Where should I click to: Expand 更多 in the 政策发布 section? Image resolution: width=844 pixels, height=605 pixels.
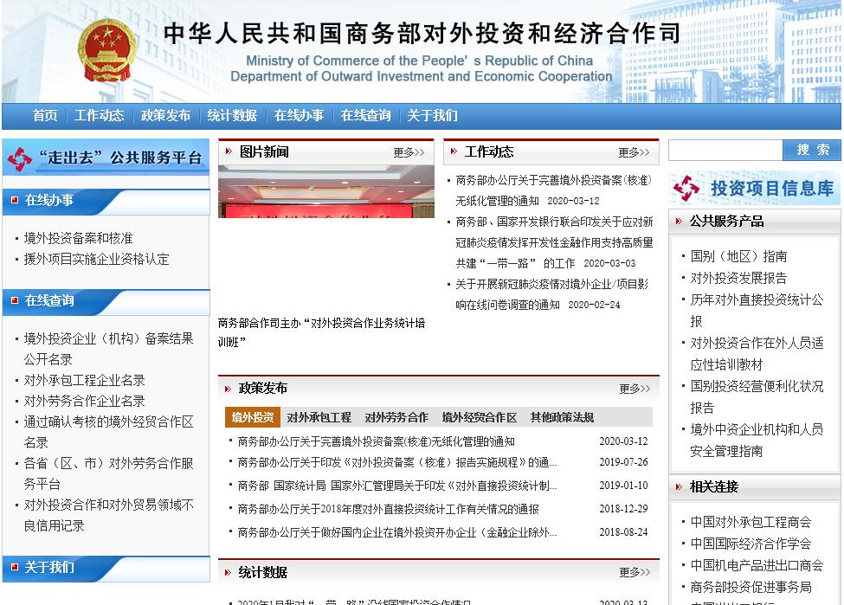click(634, 389)
